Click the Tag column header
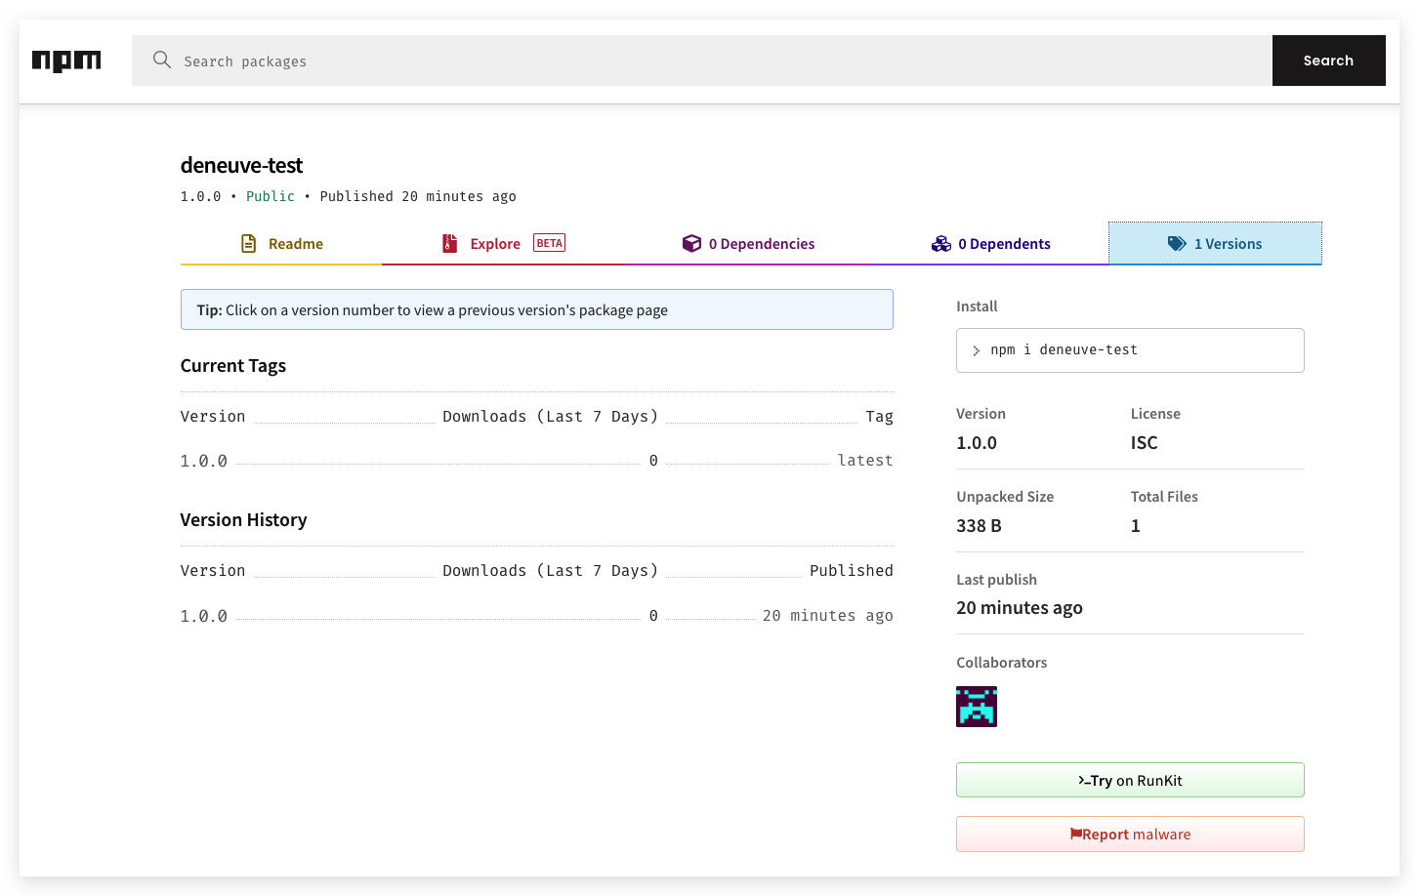Viewport: 1419px width, 896px height. click(880, 417)
